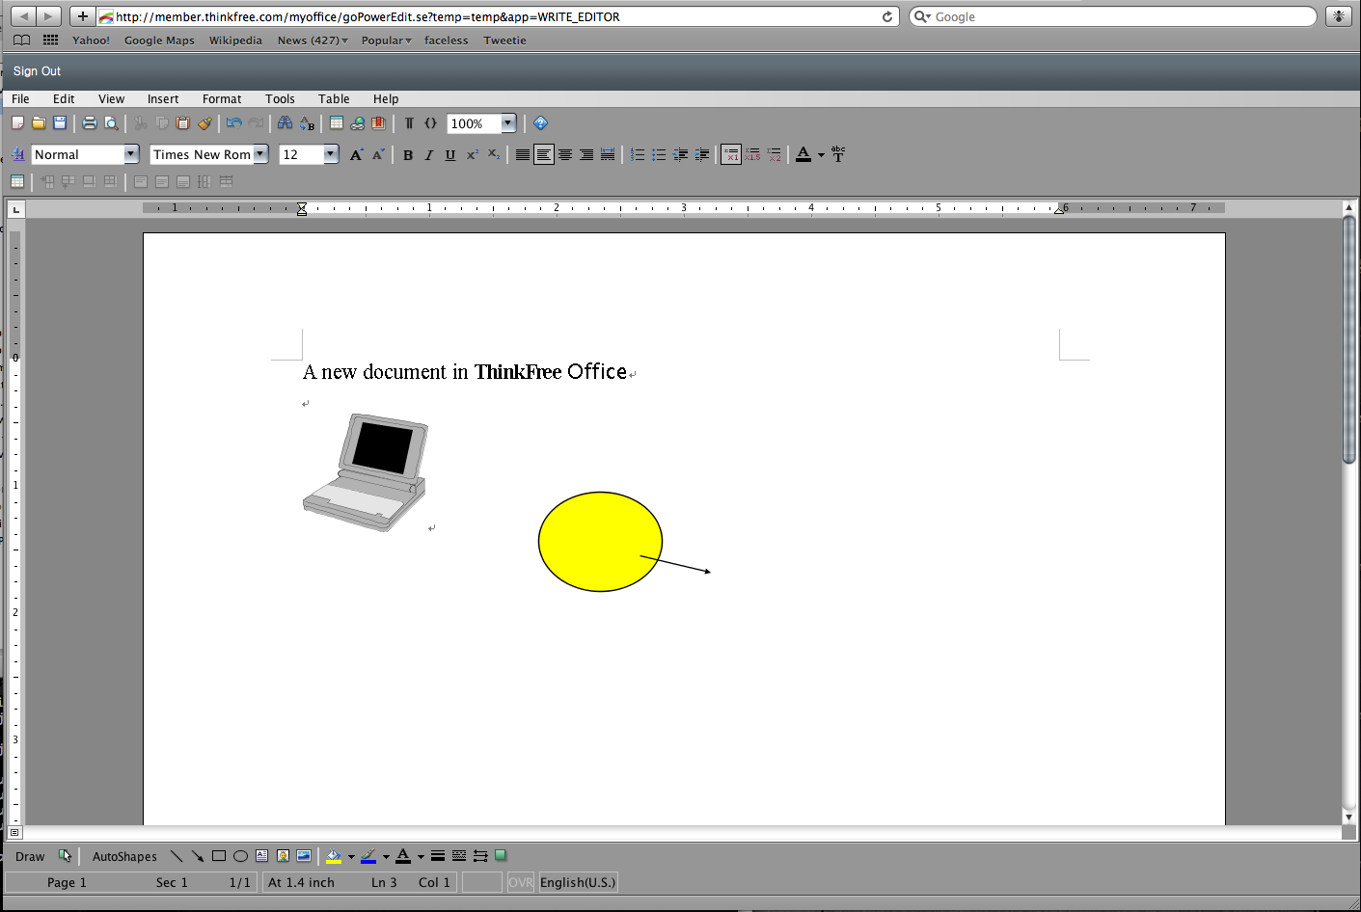This screenshot has width=1361, height=912.
Task: Toggle OVR overtype mode in status bar
Action: [521, 882]
